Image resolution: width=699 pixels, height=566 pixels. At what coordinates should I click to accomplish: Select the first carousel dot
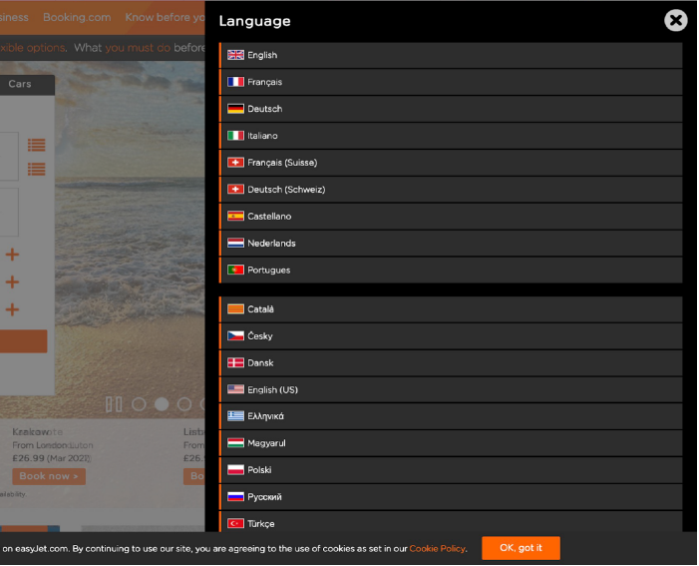139,404
